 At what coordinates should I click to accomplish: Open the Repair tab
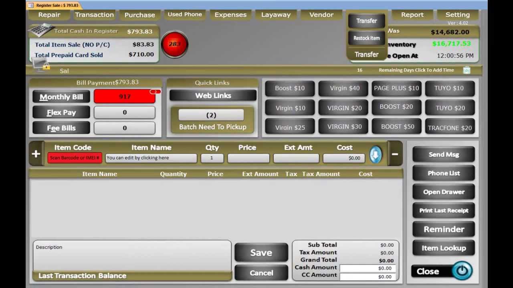pos(49,15)
